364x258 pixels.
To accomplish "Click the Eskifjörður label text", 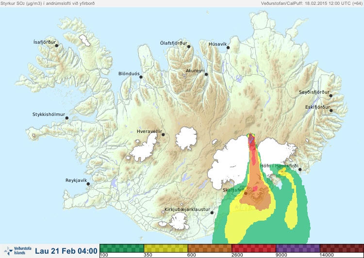I will (x=317, y=107).
